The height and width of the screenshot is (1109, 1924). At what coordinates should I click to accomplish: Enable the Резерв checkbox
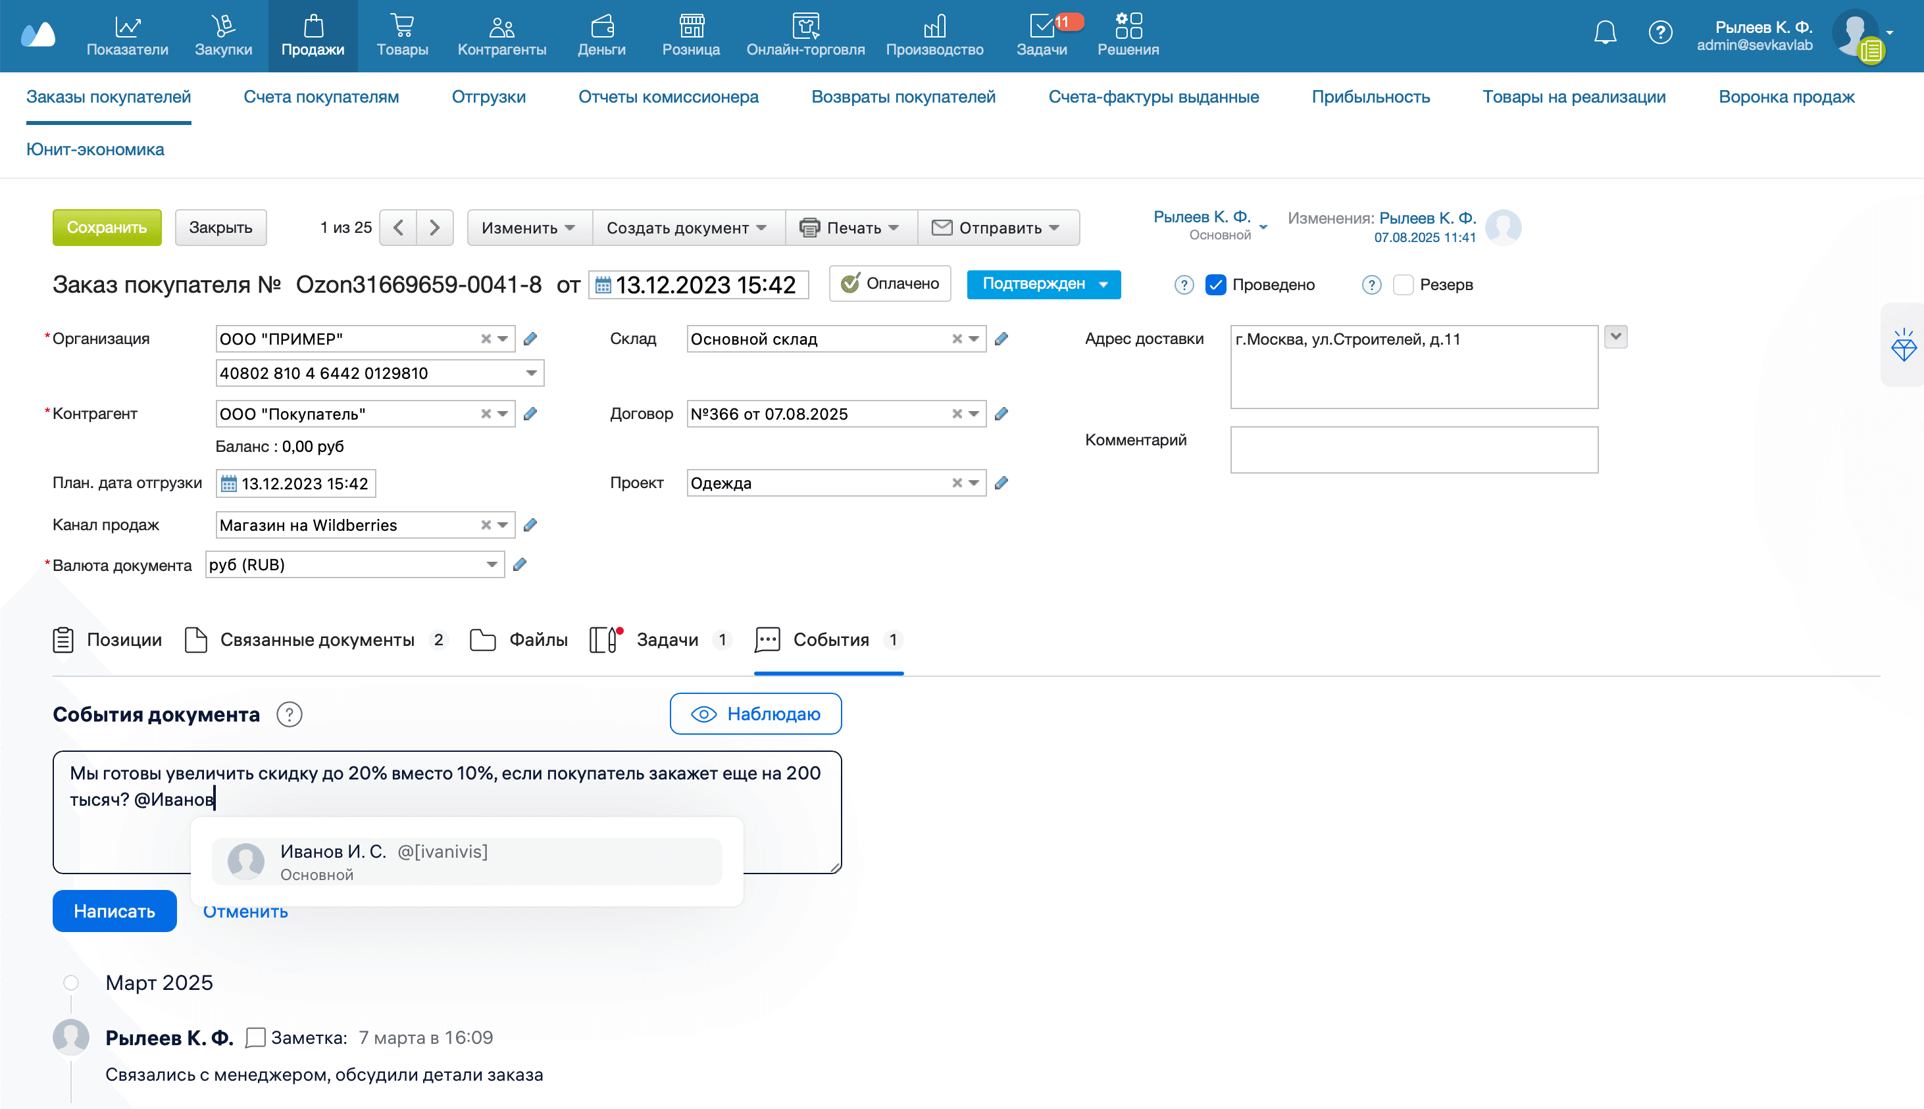click(1402, 285)
